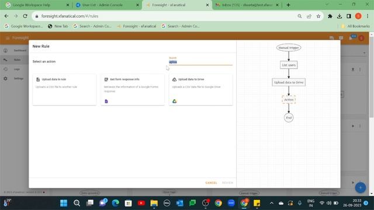Select the dashed Action node in the diagram
374x210 pixels.
(x=289, y=100)
